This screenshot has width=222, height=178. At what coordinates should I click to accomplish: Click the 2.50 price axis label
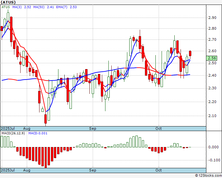tap(212, 63)
